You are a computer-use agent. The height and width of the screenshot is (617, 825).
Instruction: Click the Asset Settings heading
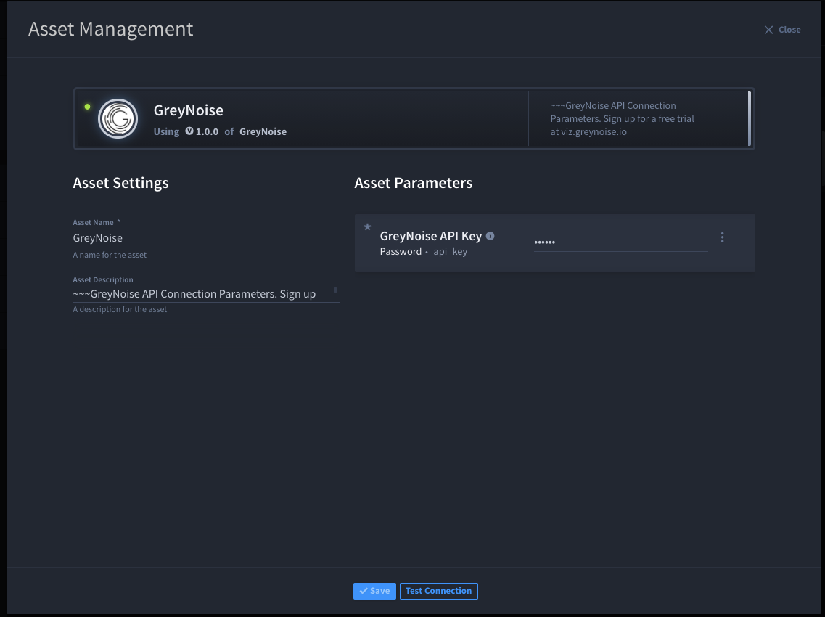point(121,183)
